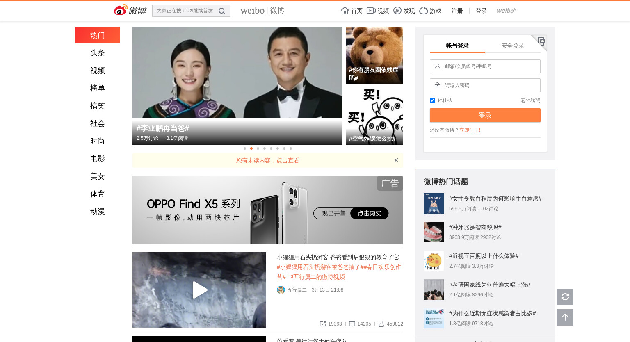
Task: Focus the password input field
Action: 485,85
